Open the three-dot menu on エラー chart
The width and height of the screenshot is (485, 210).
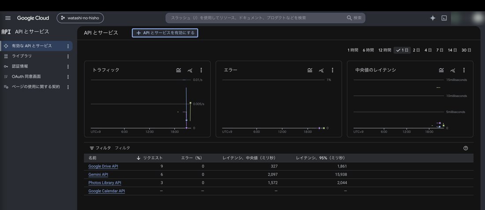click(x=332, y=70)
